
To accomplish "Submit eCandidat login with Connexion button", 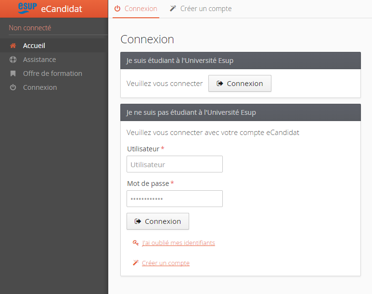I will (x=158, y=221).
